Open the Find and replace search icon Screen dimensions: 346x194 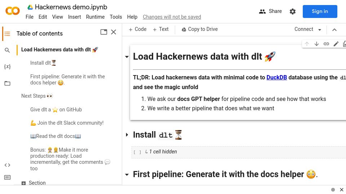7,50
